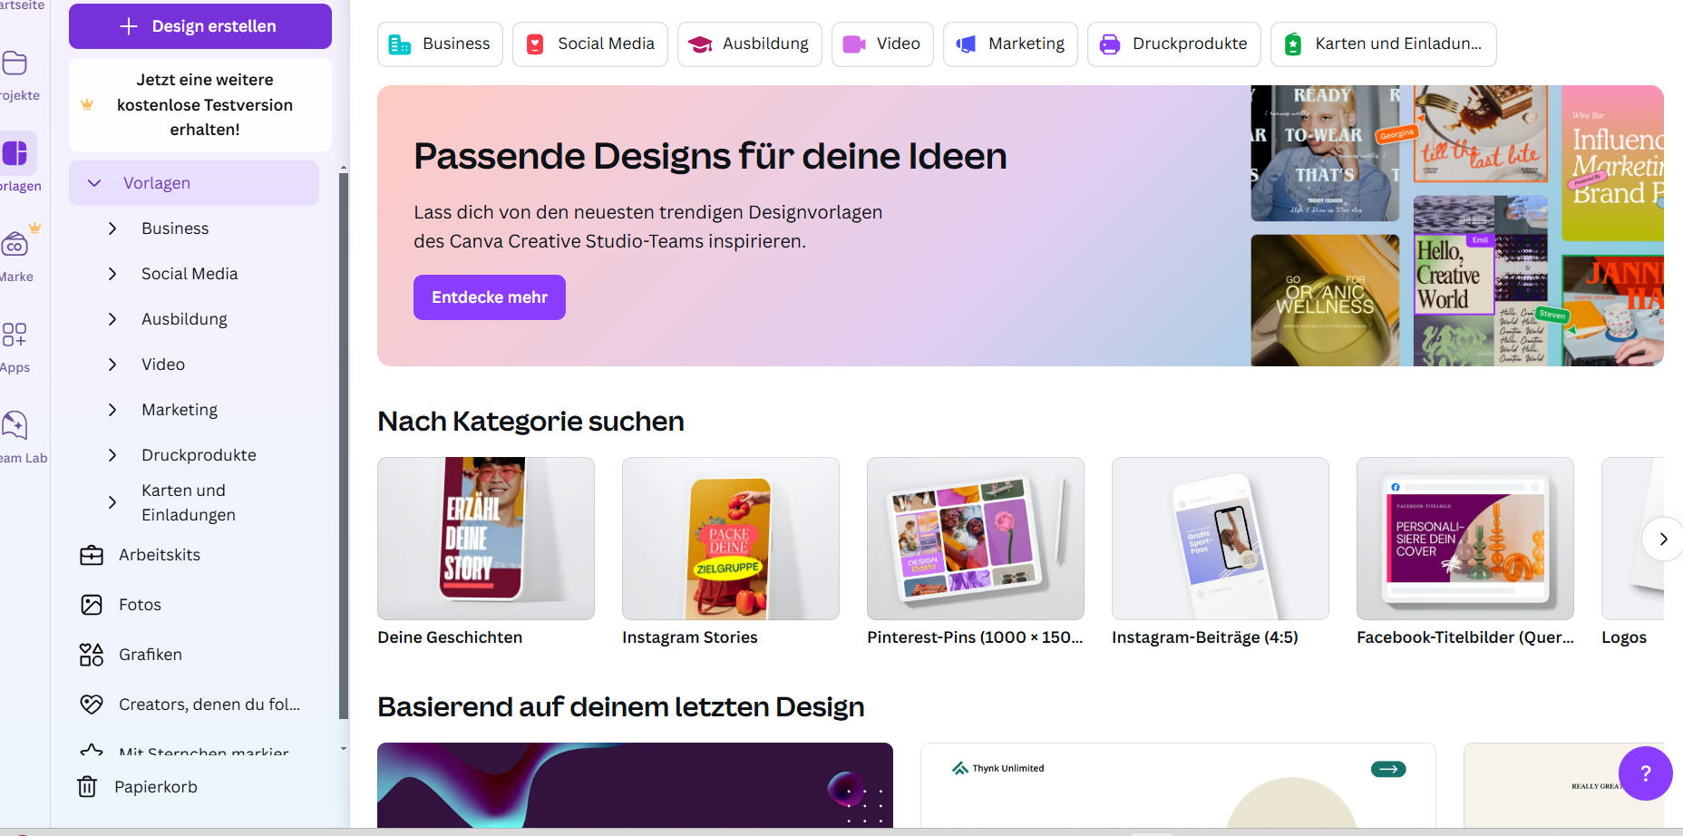Image resolution: width=1683 pixels, height=836 pixels.
Task: Open the Karten und Einladungen category tab
Action: 1384,44
